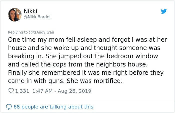Viewport: 175px width, 113px height.
Task: Click the text 'called the cops'
Action: click(44, 64)
